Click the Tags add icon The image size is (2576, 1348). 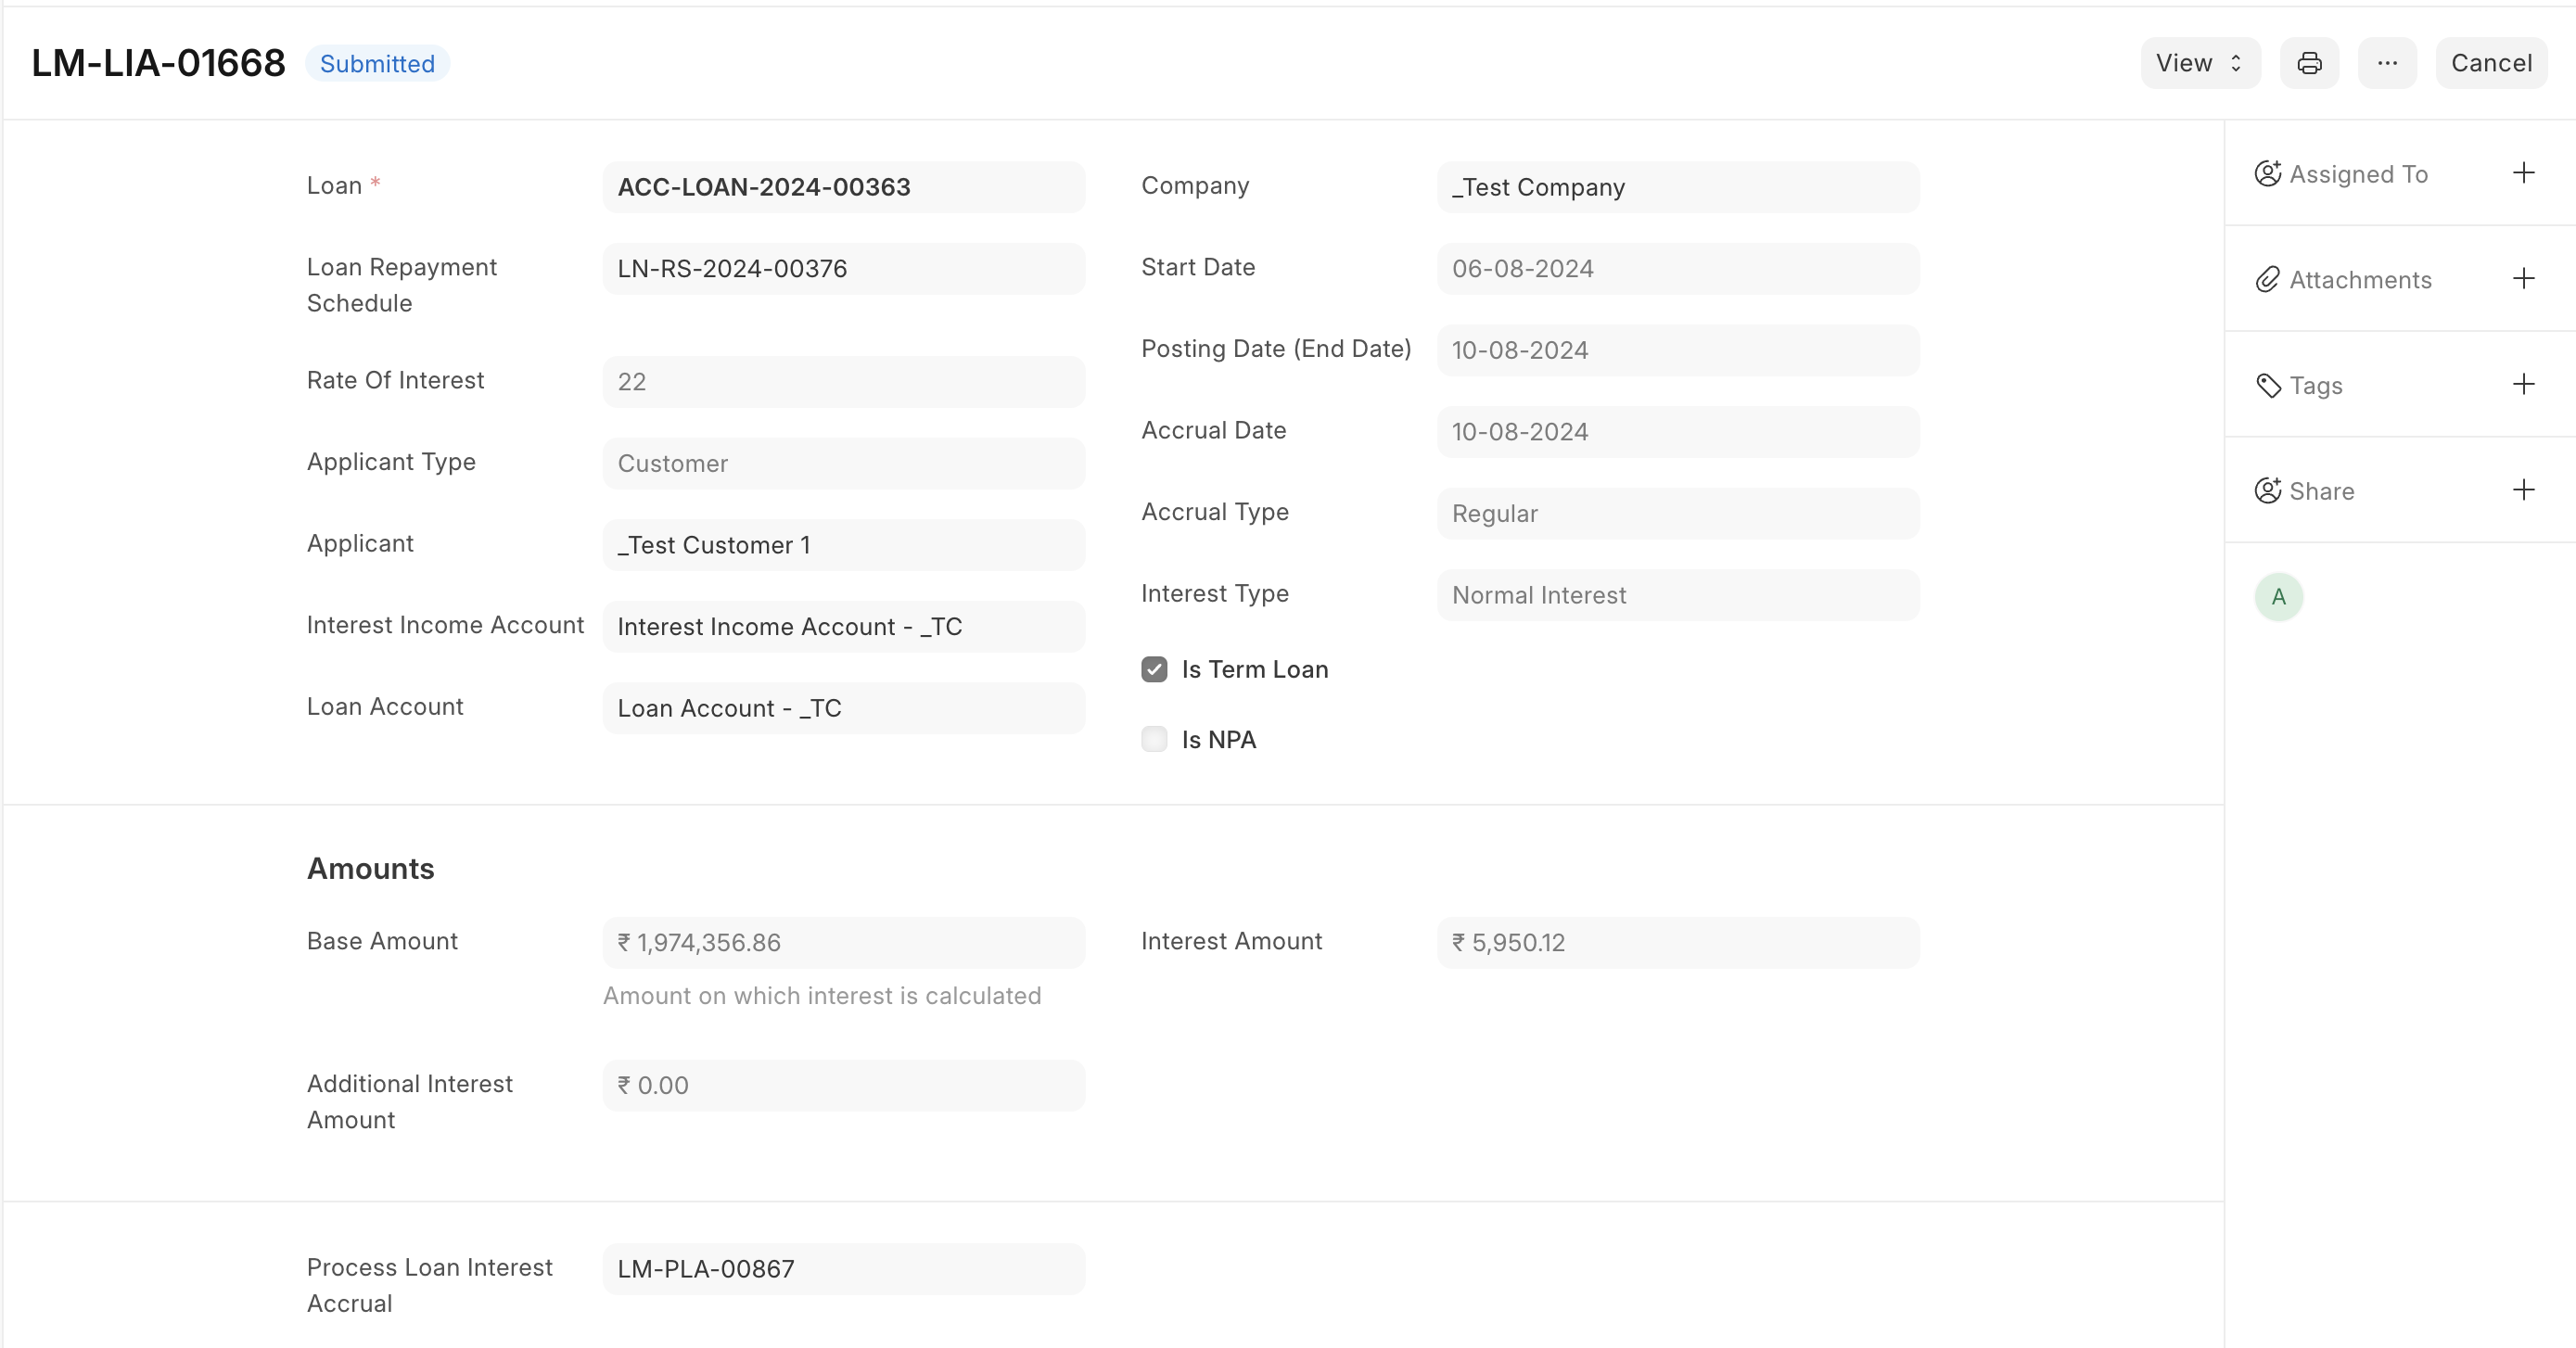[2527, 385]
